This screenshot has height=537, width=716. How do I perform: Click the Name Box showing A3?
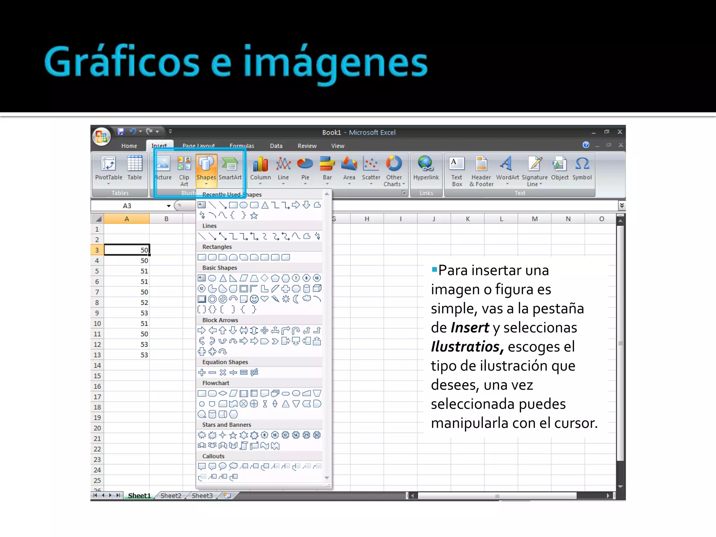pos(127,206)
